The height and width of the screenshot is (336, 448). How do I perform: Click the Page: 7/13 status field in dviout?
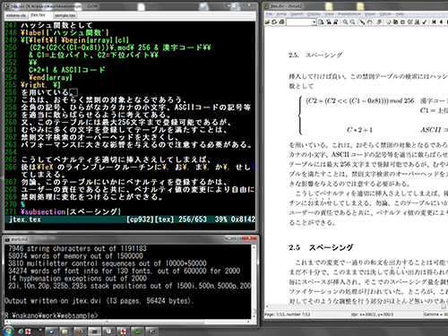306,314
